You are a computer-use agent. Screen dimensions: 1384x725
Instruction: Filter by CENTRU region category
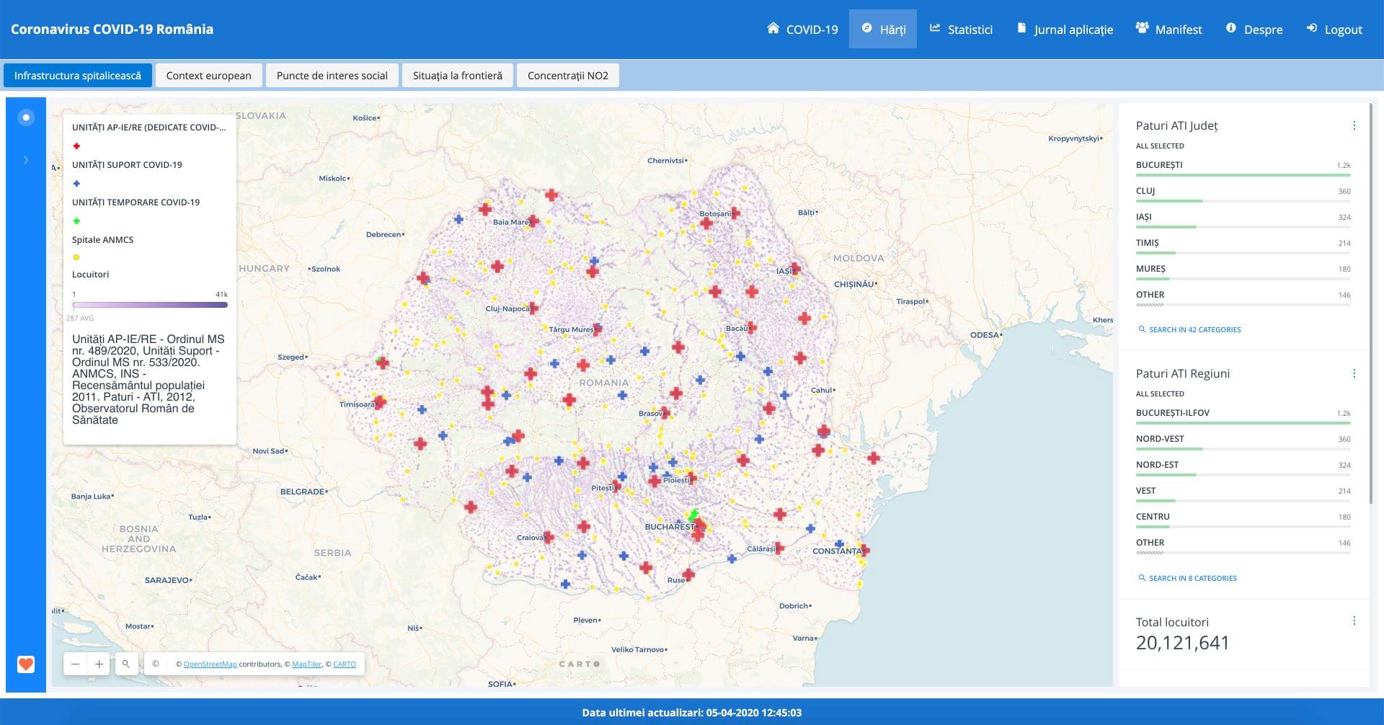[1243, 519]
